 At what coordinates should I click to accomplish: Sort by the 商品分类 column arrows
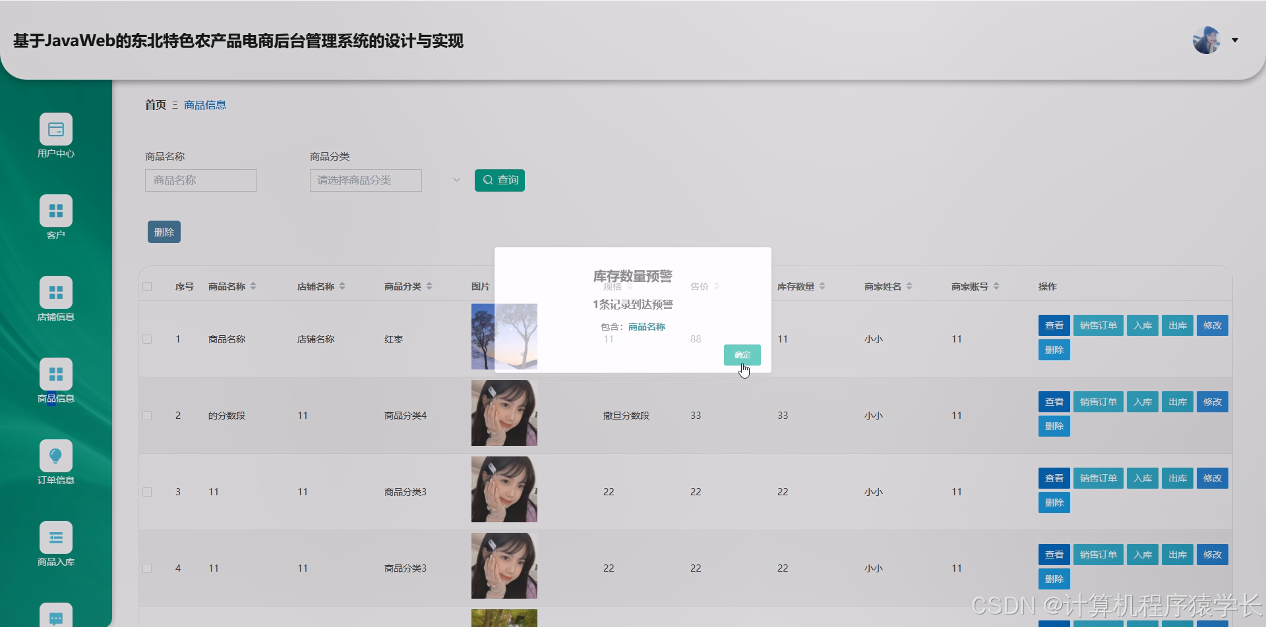[429, 286]
